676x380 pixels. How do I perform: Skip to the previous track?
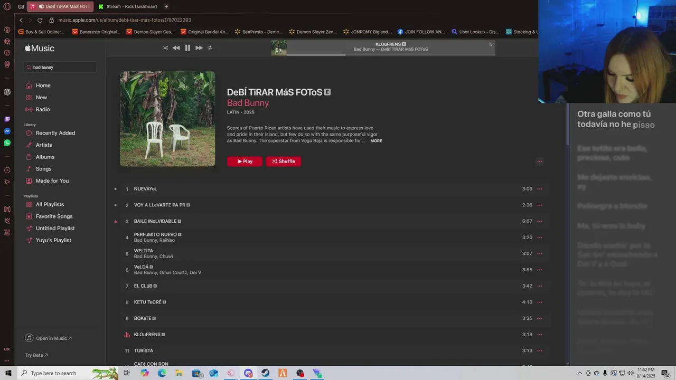[176, 48]
